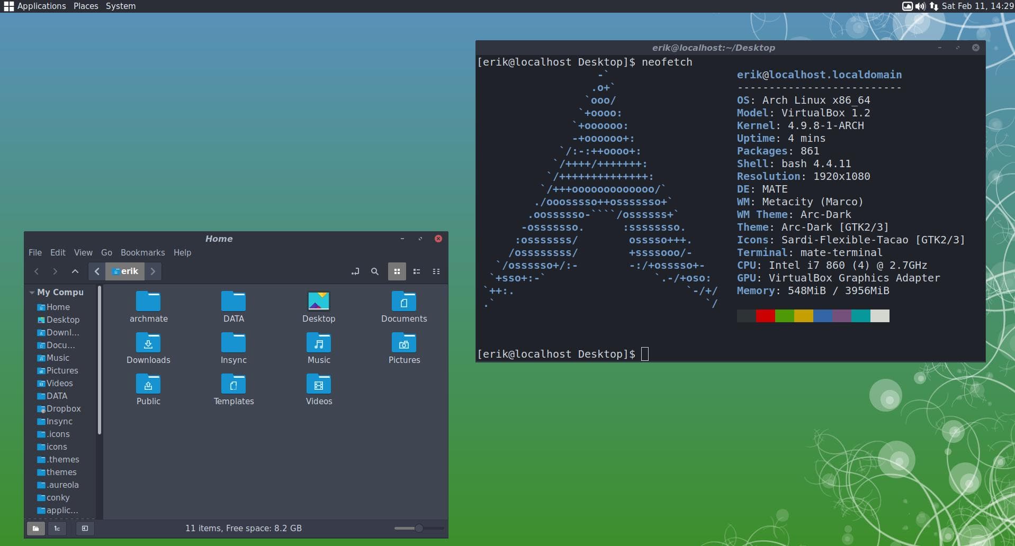This screenshot has width=1015, height=546.
Task: Show the Places side pane
Action: [35, 528]
